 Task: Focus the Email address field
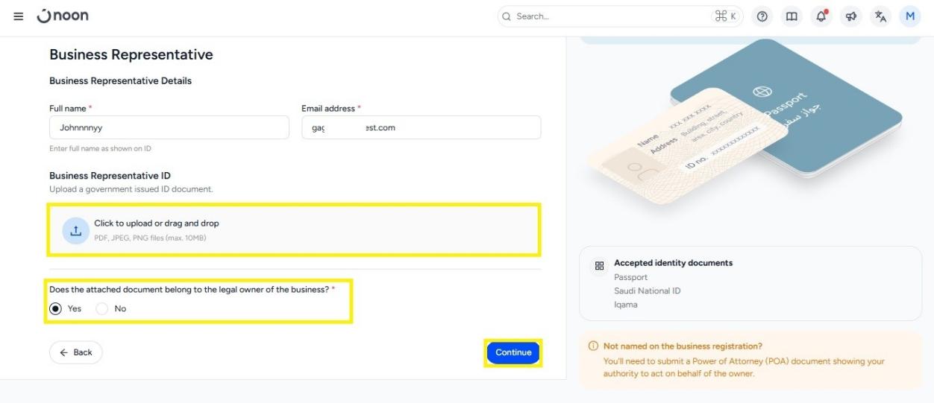(421, 127)
